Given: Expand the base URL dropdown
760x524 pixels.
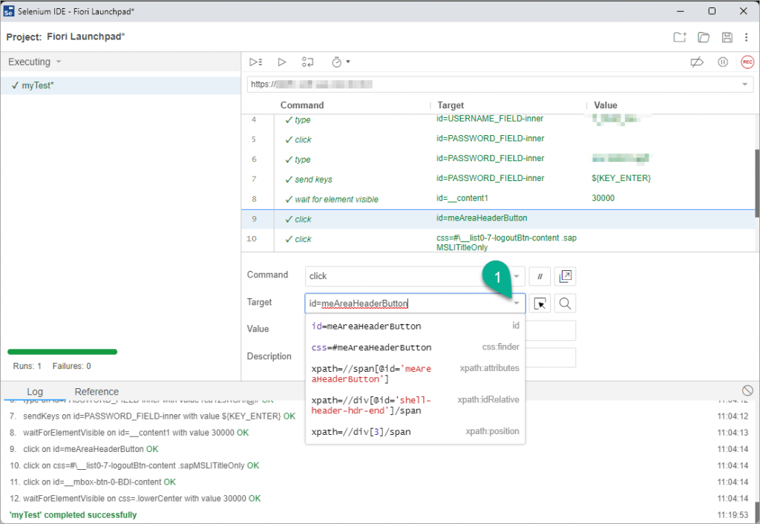Looking at the screenshot, I should pos(744,85).
